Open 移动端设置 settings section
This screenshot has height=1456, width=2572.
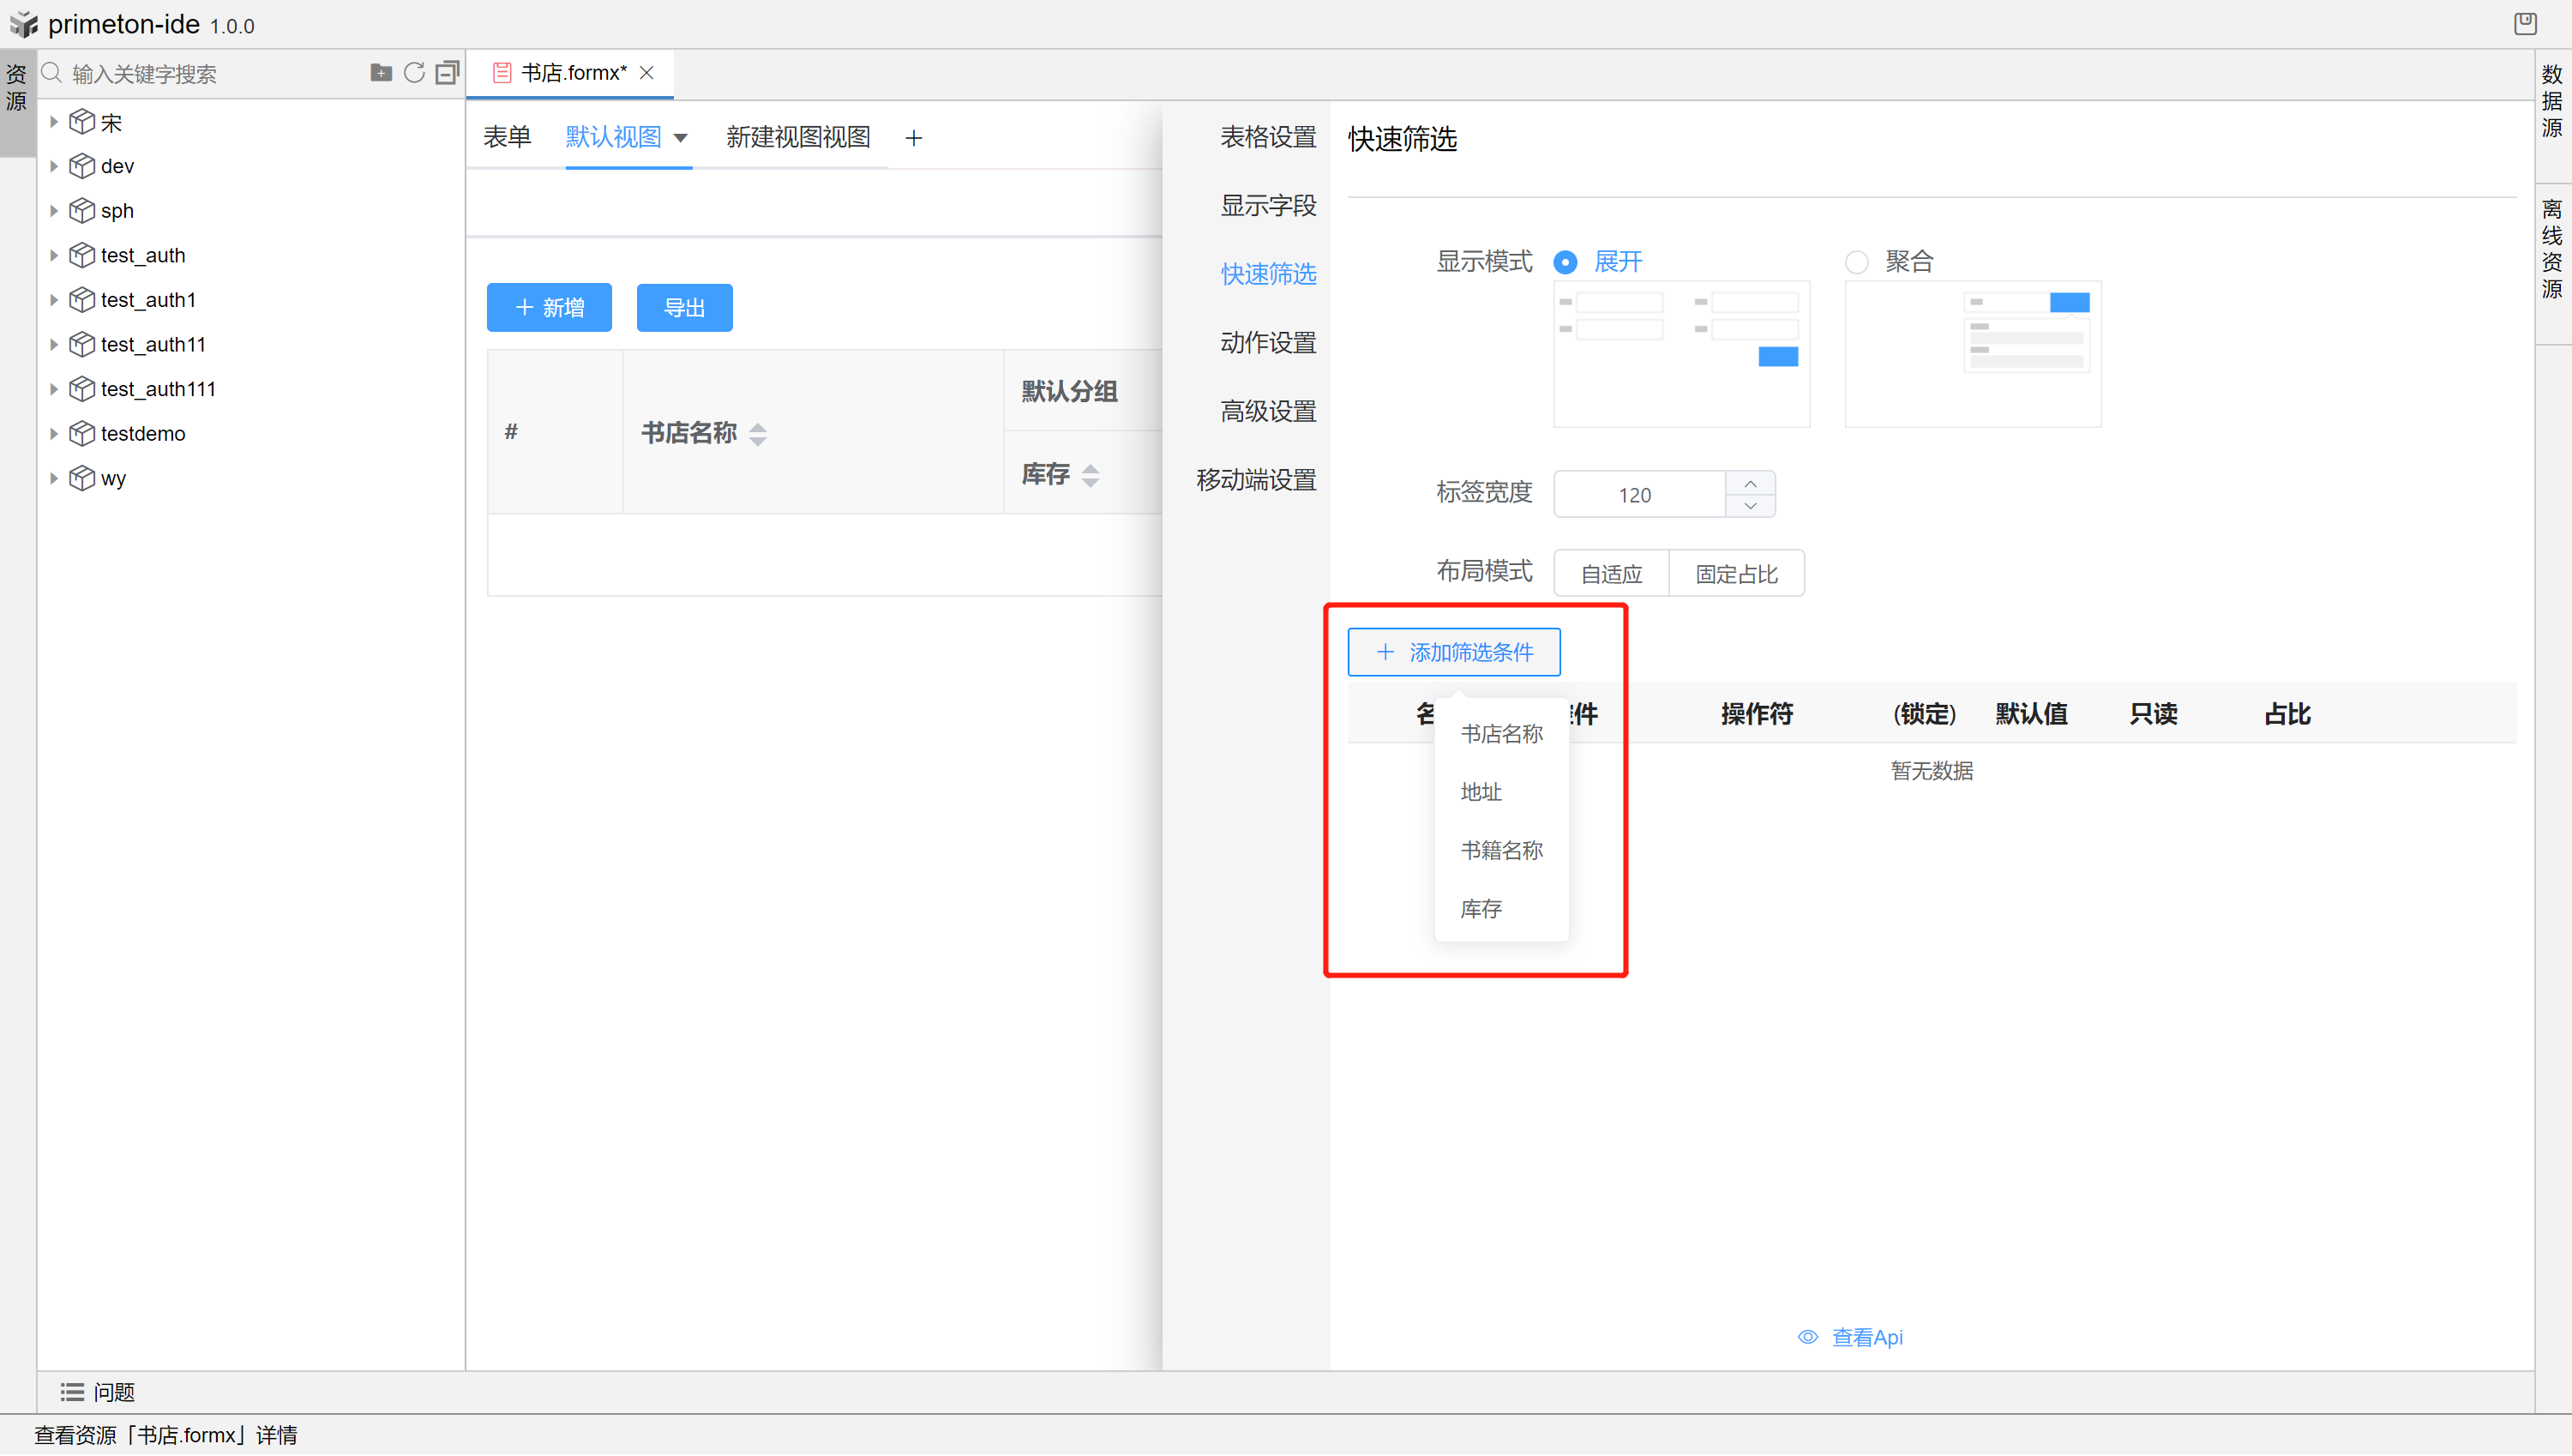tap(1255, 480)
